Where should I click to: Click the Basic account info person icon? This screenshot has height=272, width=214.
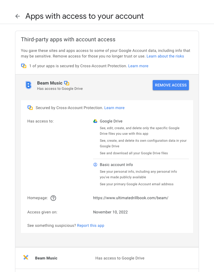coord(95,165)
